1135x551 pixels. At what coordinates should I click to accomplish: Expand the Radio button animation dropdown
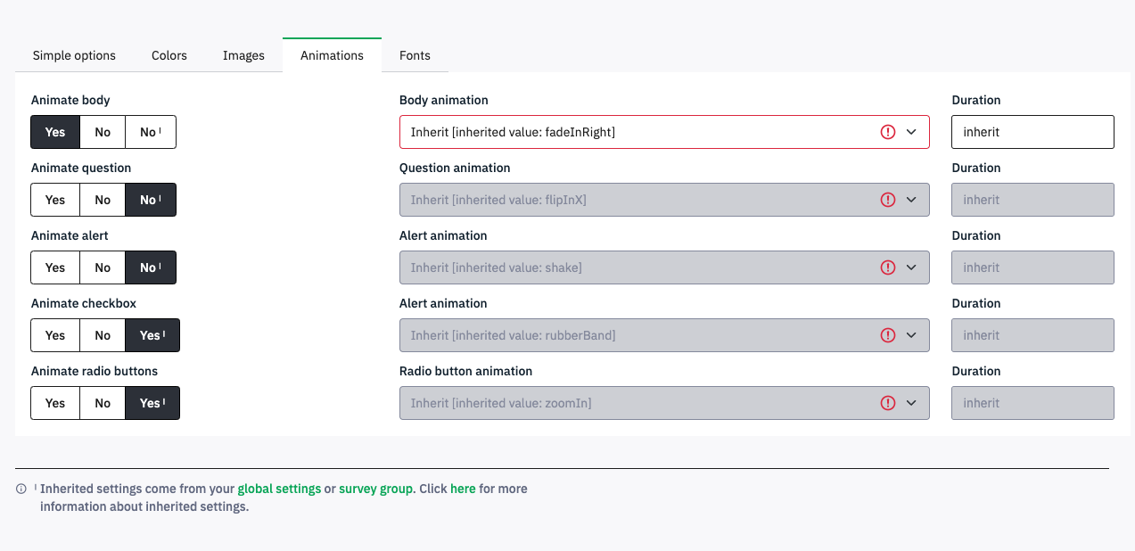pos(911,403)
